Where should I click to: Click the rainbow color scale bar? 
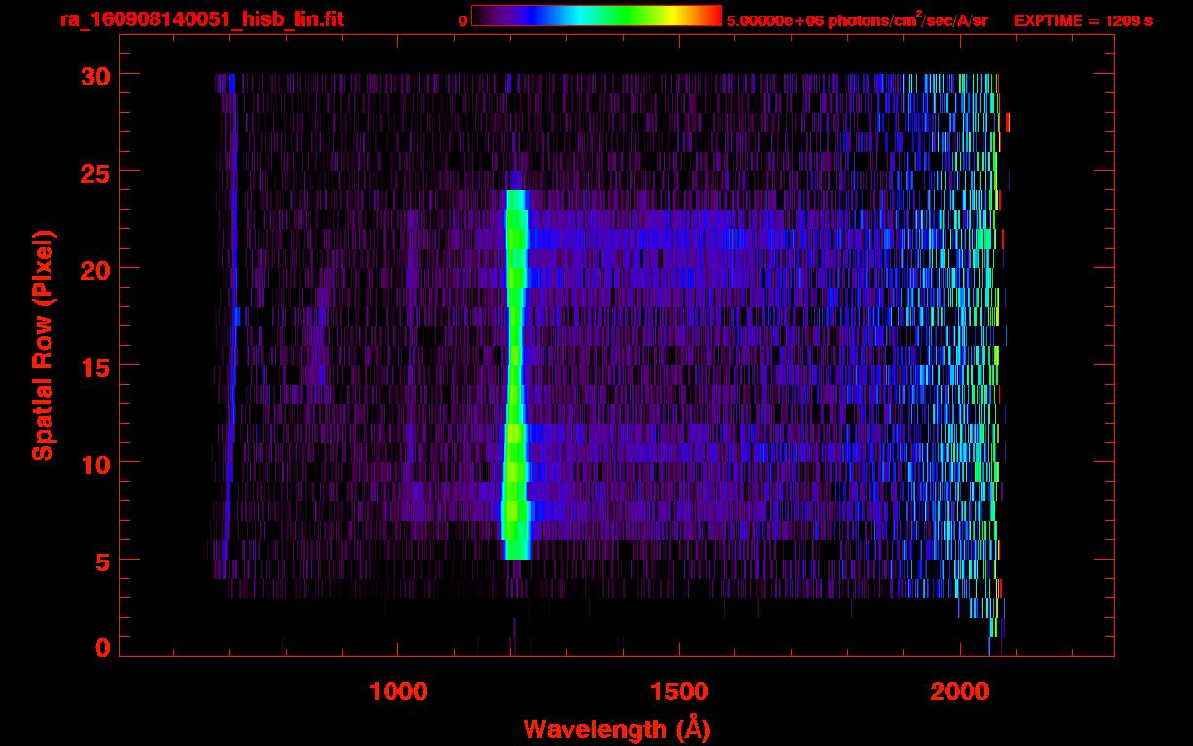596,17
